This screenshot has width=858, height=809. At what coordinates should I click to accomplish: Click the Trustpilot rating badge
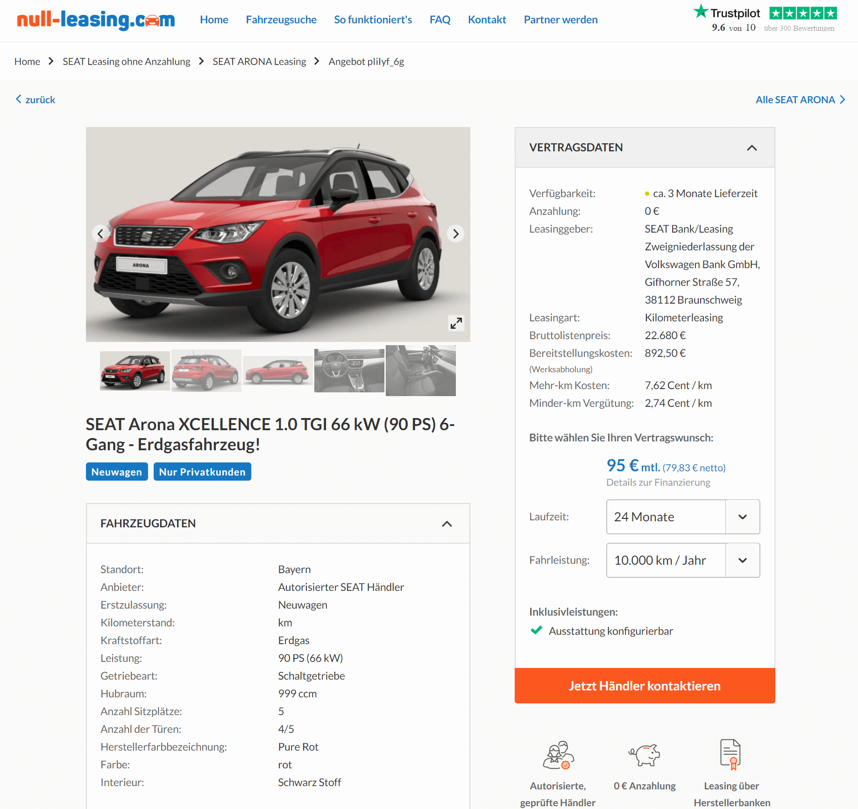click(x=765, y=19)
